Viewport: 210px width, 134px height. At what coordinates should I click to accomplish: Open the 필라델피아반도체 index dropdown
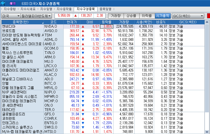[x=36, y=16]
